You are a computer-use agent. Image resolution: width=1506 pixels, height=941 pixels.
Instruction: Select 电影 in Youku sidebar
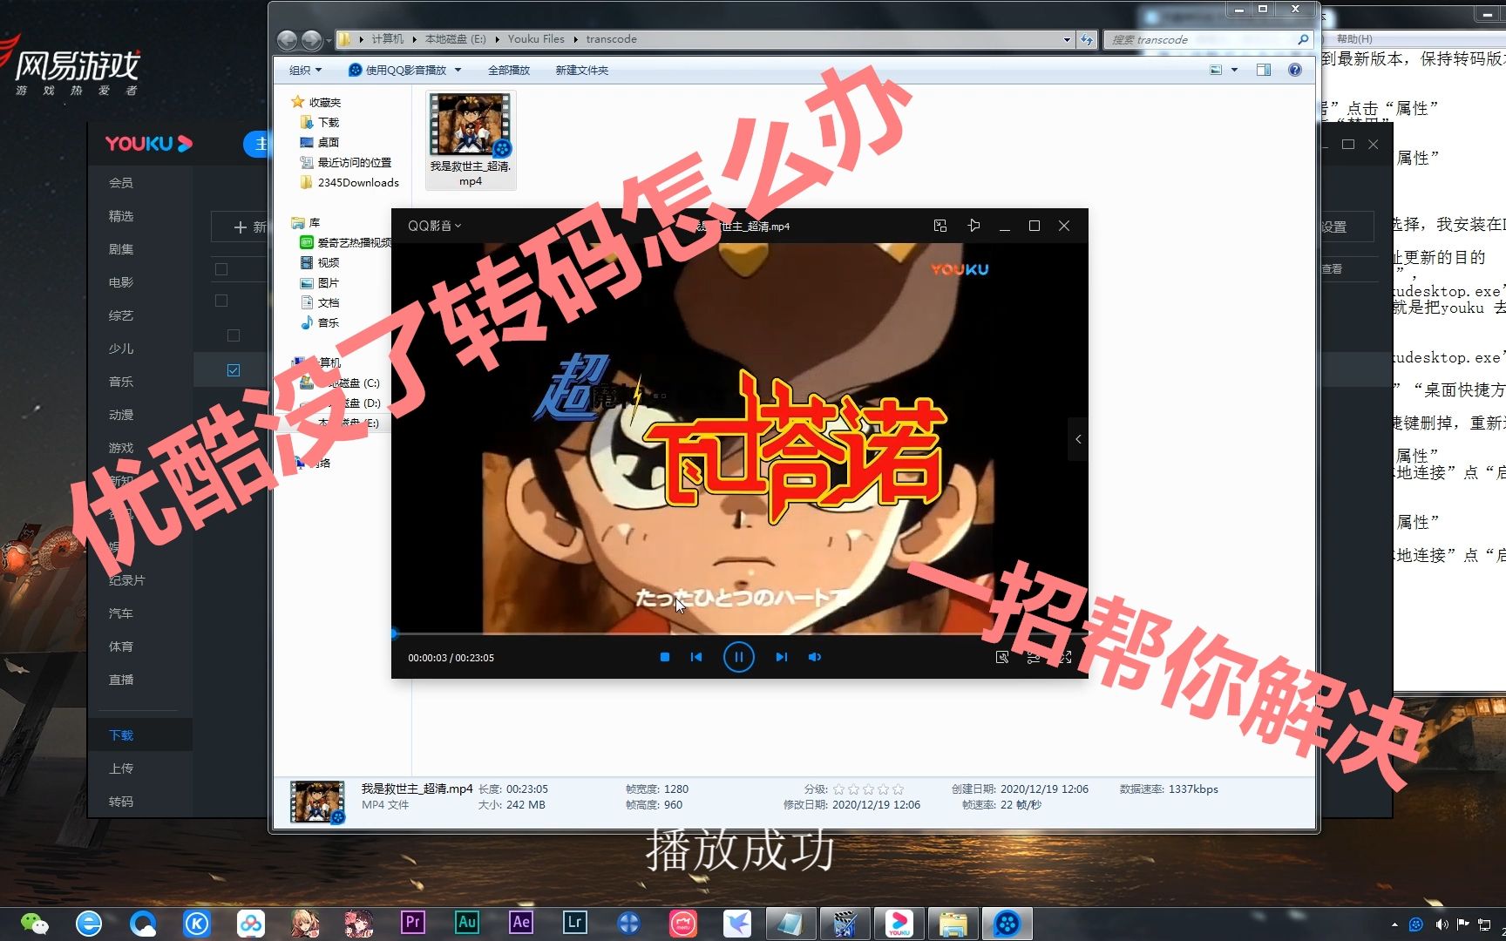click(121, 282)
